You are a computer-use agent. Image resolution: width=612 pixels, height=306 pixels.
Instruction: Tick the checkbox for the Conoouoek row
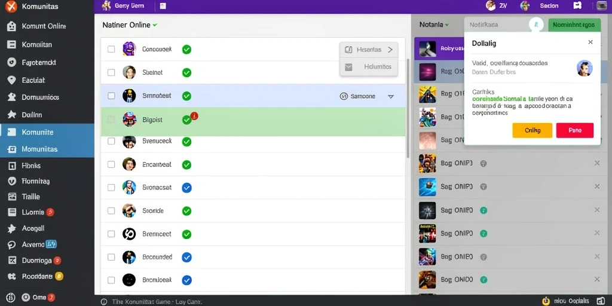coord(111,49)
